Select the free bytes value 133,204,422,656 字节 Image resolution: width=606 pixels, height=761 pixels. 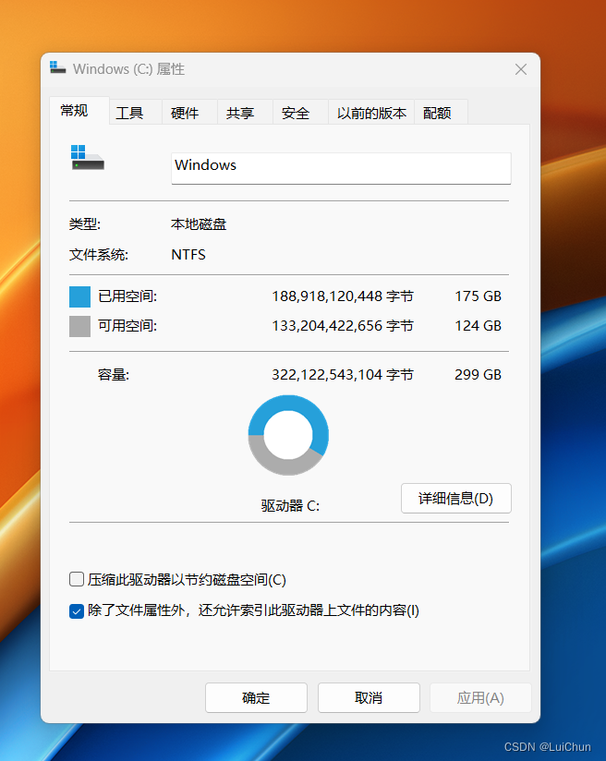343,326
